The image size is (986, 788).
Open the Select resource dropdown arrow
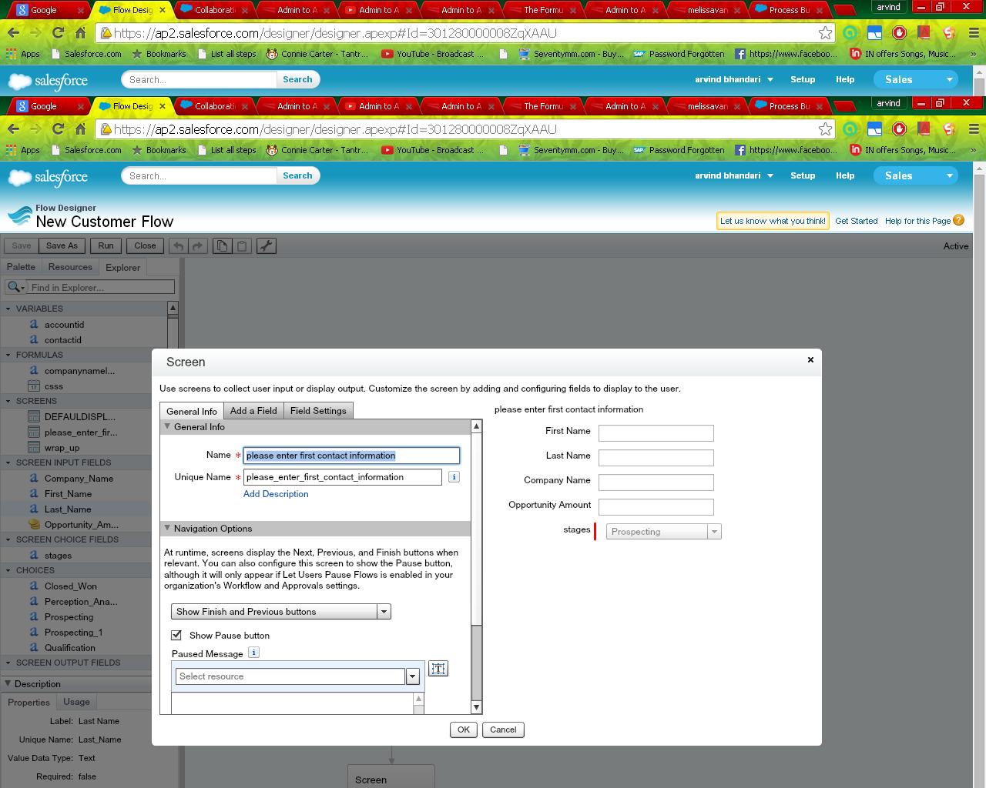(412, 676)
